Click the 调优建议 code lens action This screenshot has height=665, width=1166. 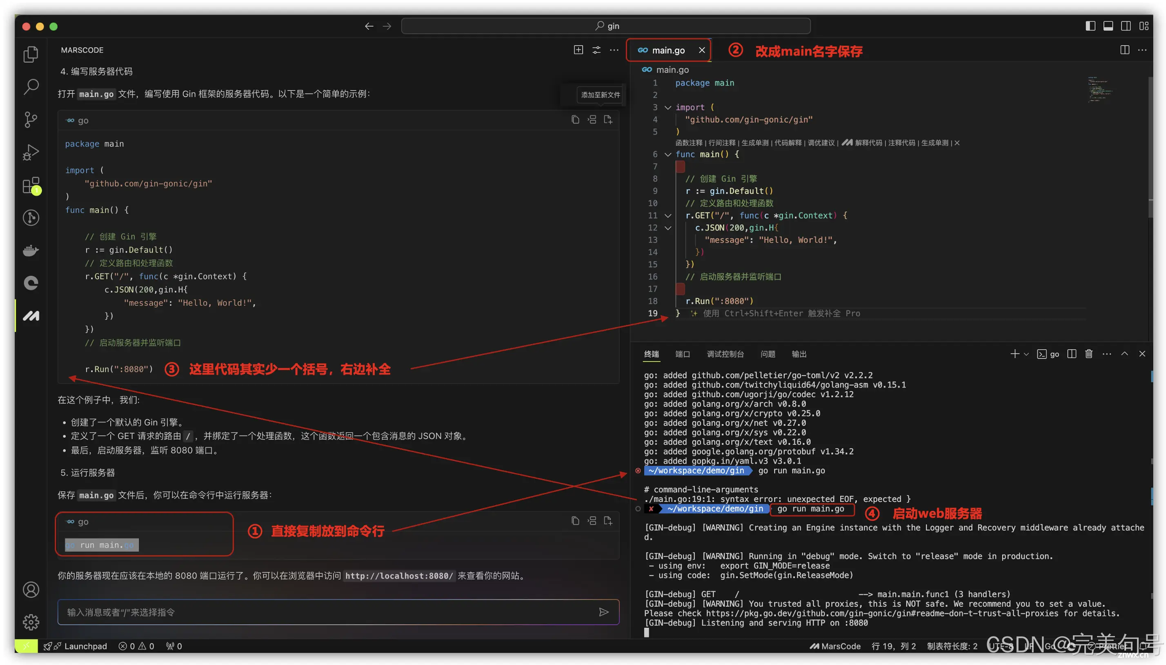[821, 143]
